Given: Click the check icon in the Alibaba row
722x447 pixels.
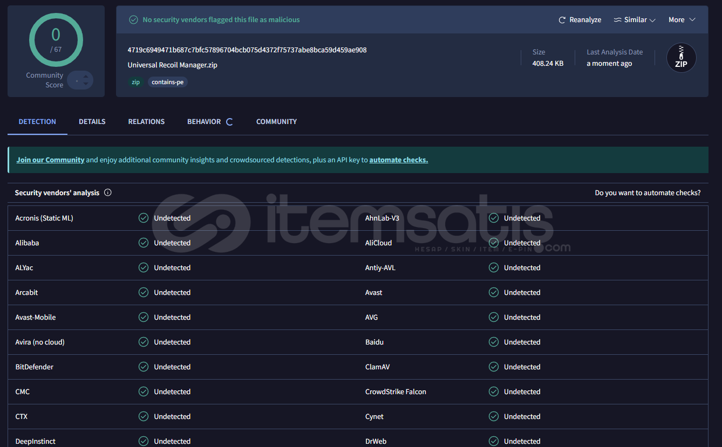Looking at the screenshot, I should 144,243.
